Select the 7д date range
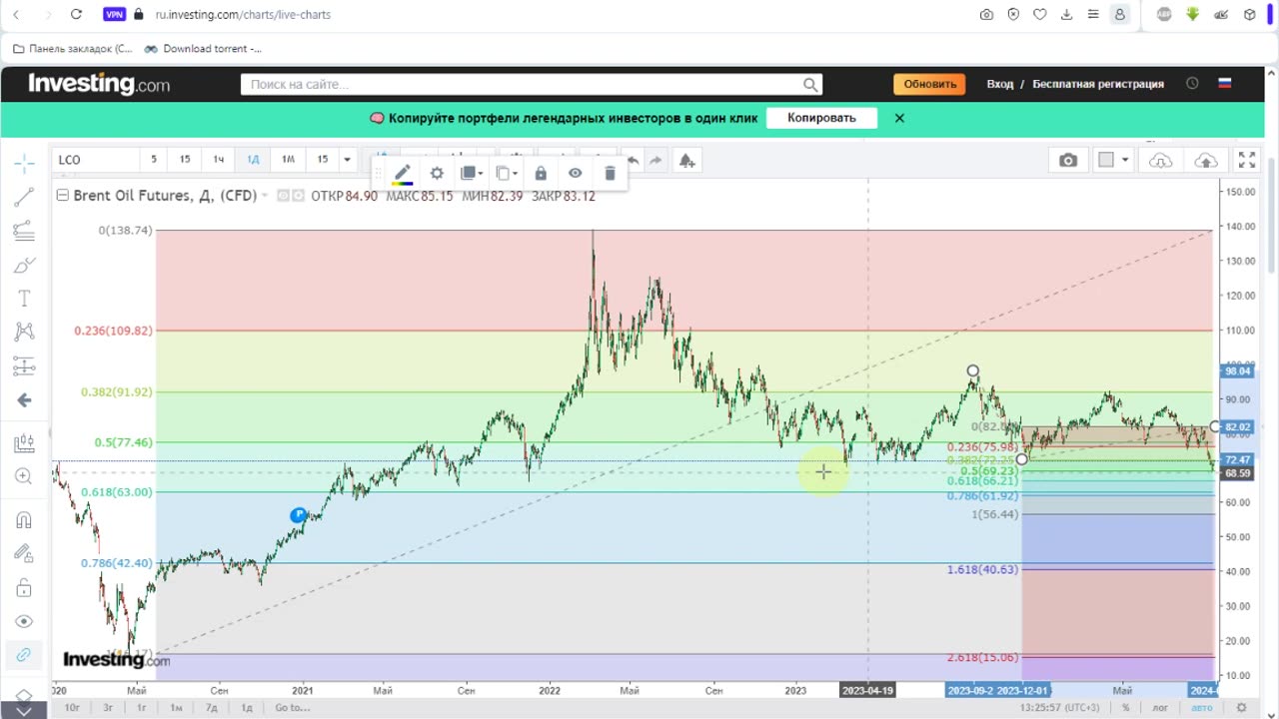This screenshot has height=719, width=1279. click(212, 707)
